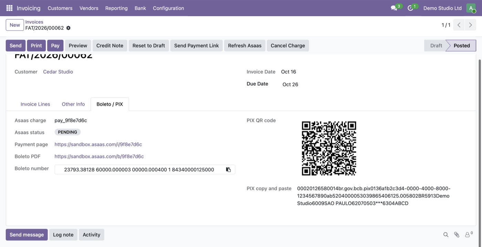Switch to the Invoice Lines tab
The image size is (482, 247).
click(x=35, y=104)
